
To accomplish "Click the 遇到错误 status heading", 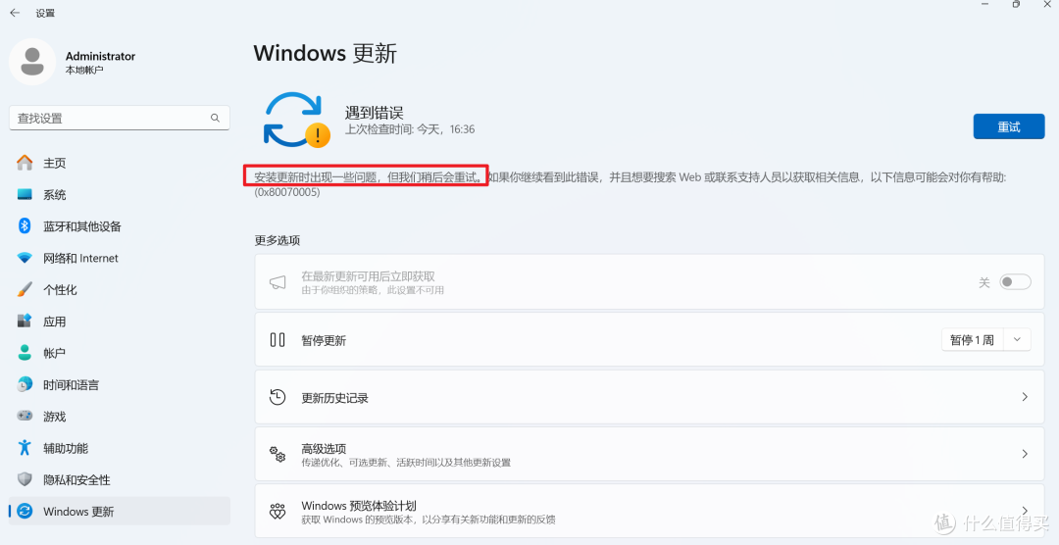I will [375, 113].
